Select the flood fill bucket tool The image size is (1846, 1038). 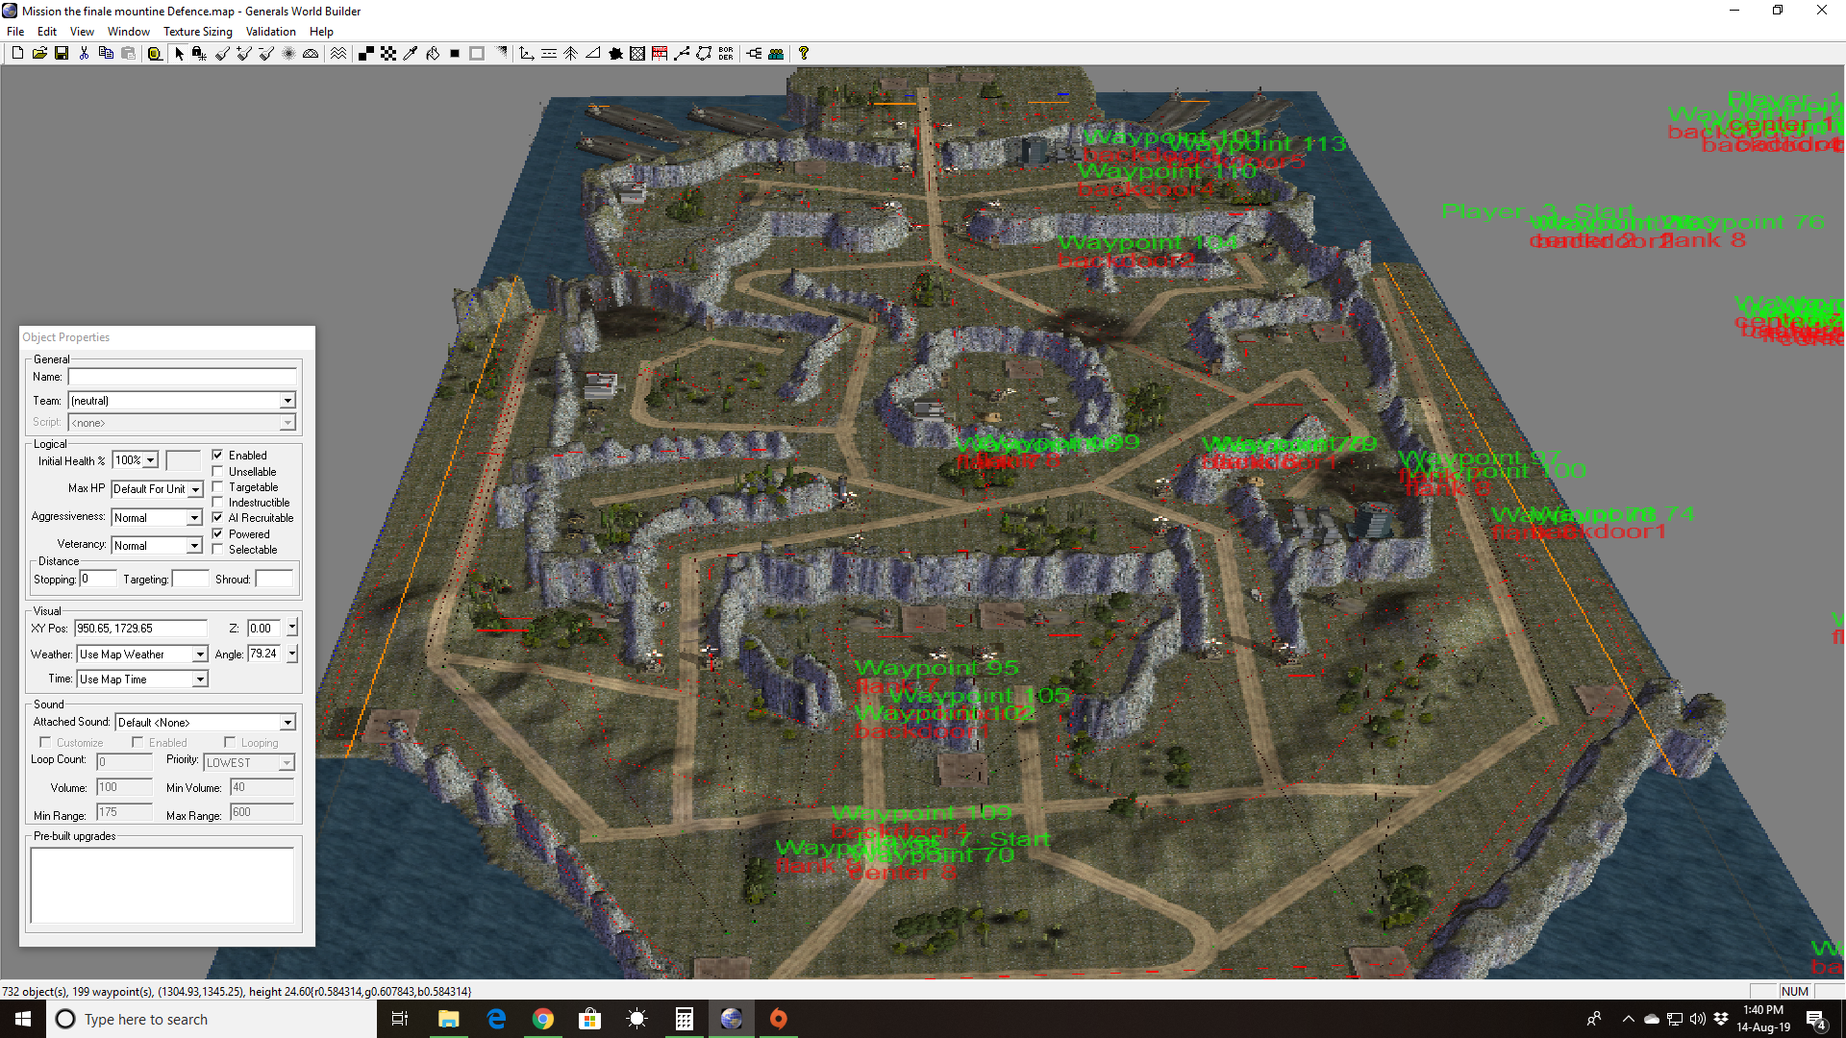[x=433, y=54]
